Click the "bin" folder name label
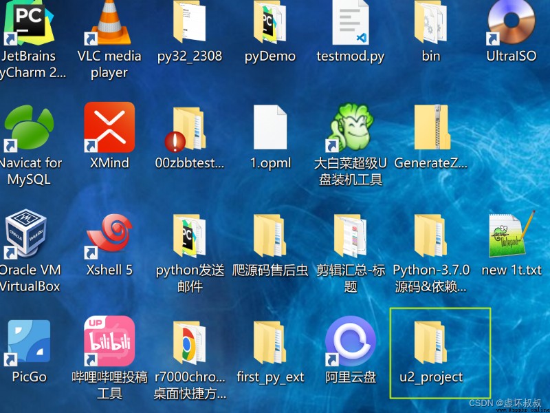 (x=431, y=56)
